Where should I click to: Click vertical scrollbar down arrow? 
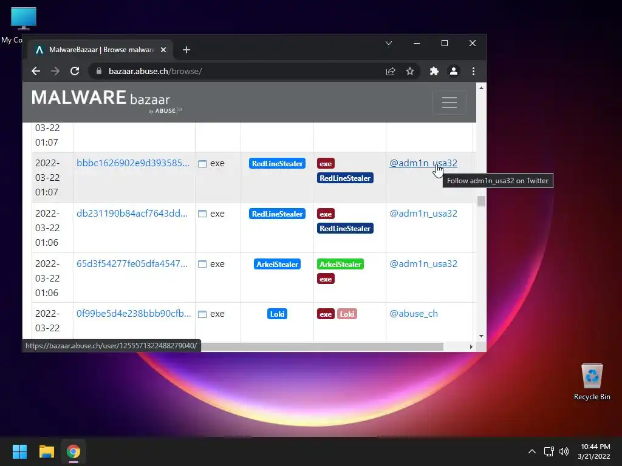481,336
